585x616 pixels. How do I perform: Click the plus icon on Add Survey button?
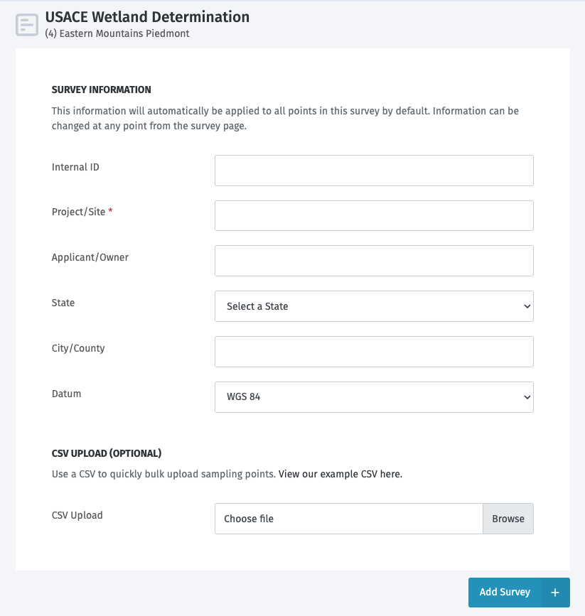pyautogui.click(x=554, y=592)
